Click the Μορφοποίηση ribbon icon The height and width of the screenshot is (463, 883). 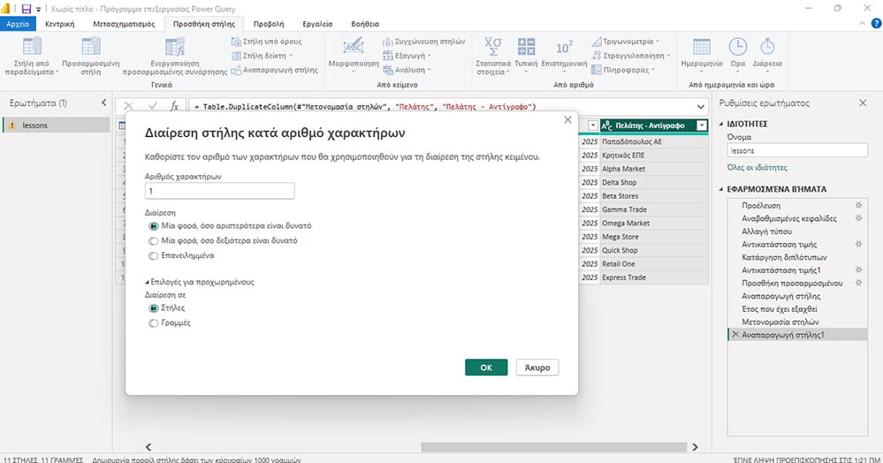pyautogui.click(x=354, y=46)
